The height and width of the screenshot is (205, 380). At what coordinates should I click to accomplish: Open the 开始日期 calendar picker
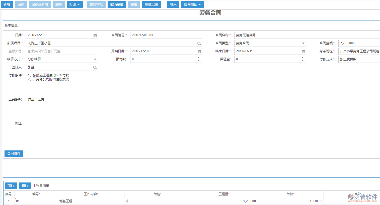(199, 51)
